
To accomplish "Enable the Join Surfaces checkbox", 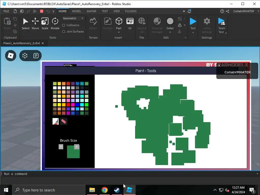I will click(63, 31).
